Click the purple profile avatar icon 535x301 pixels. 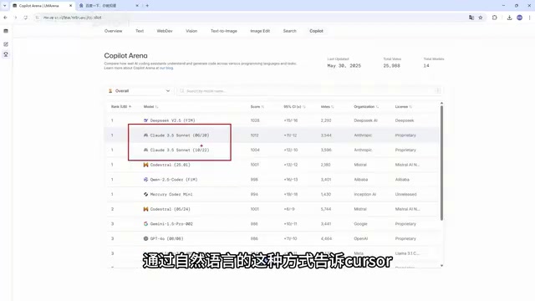point(519,18)
